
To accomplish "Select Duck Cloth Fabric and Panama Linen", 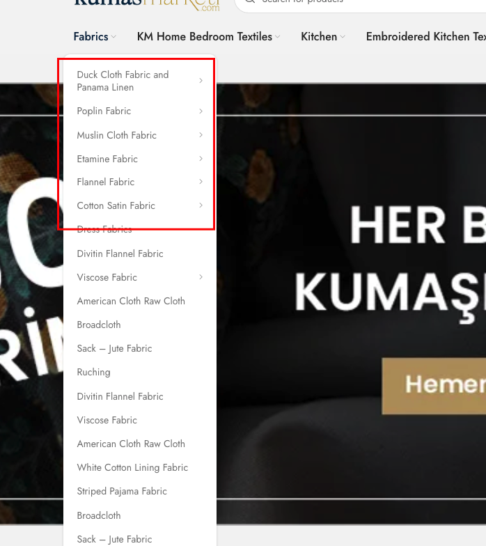I will pyautogui.click(x=123, y=81).
